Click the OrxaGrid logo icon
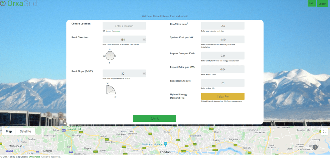Screen dimensions: 330x160 (x=3, y=4)
